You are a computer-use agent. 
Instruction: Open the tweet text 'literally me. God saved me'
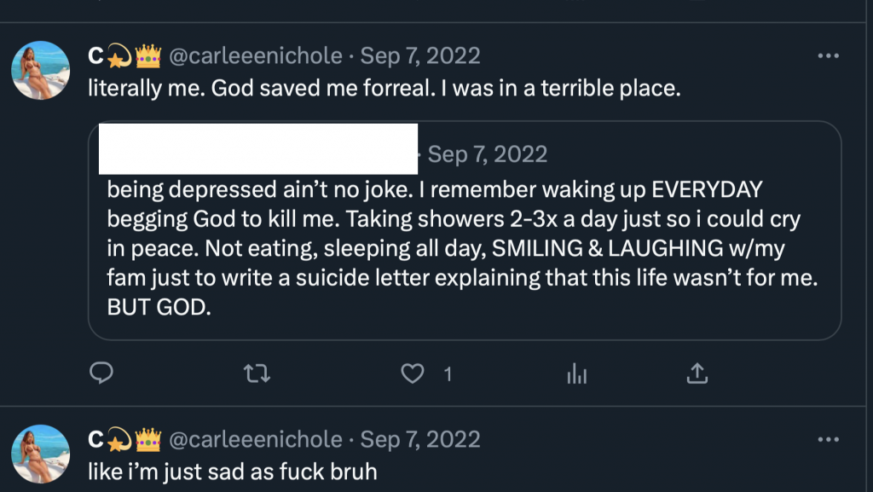[x=384, y=88]
